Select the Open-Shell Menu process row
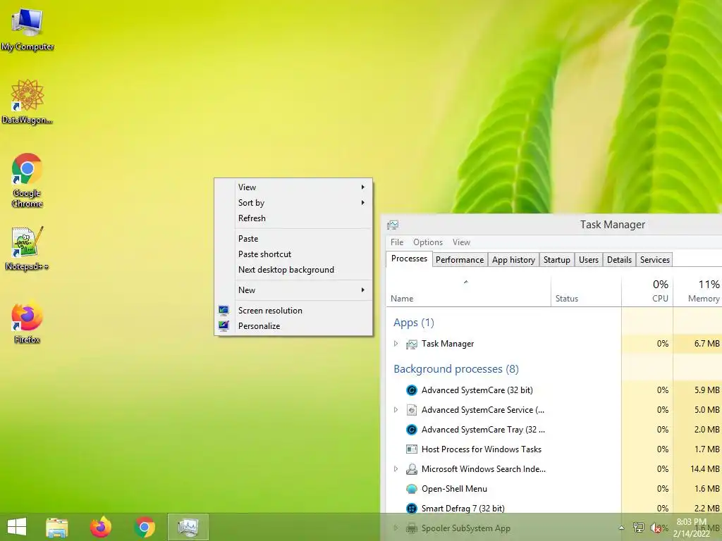 (554, 489)
